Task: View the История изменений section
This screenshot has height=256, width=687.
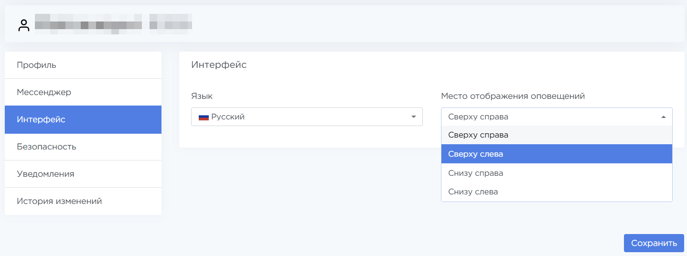Action: (x=59, y=201)
